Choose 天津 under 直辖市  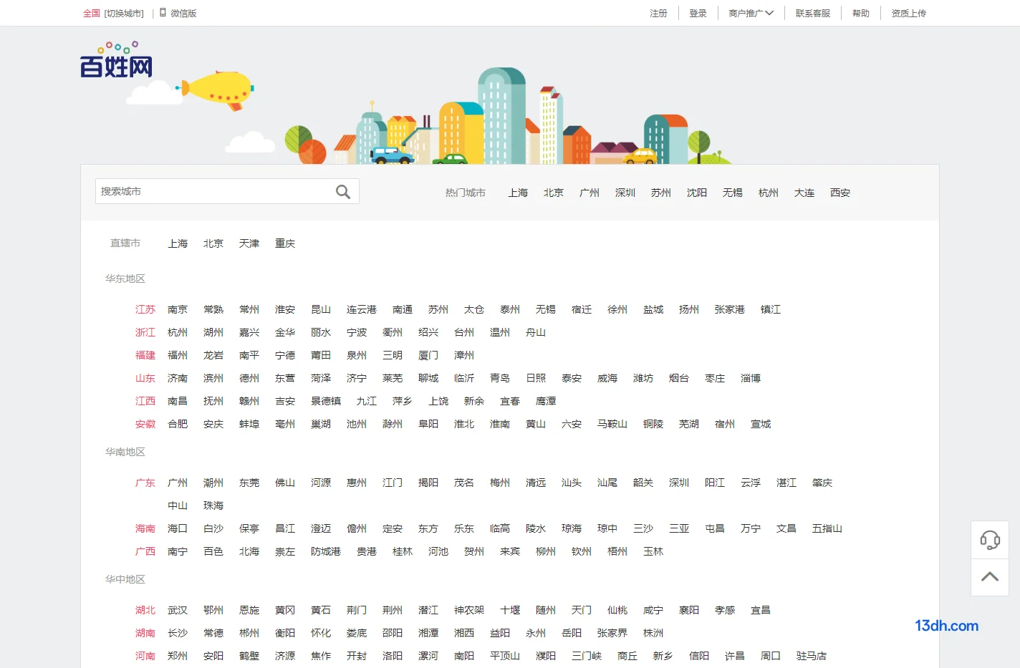249,243
